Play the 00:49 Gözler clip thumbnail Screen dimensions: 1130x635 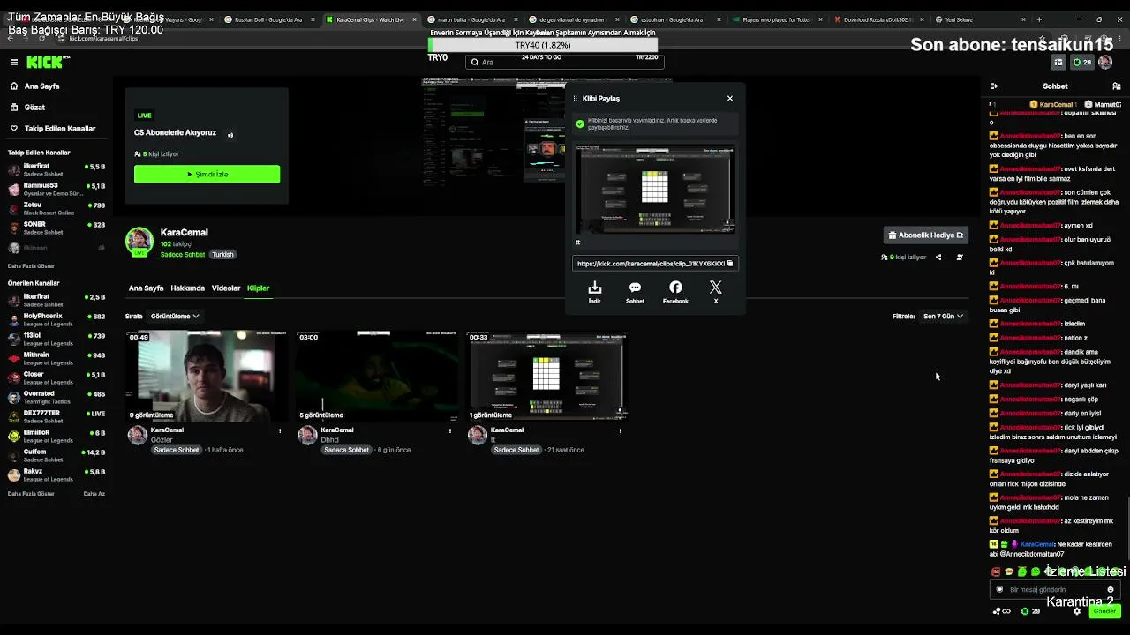click(206, 376)
